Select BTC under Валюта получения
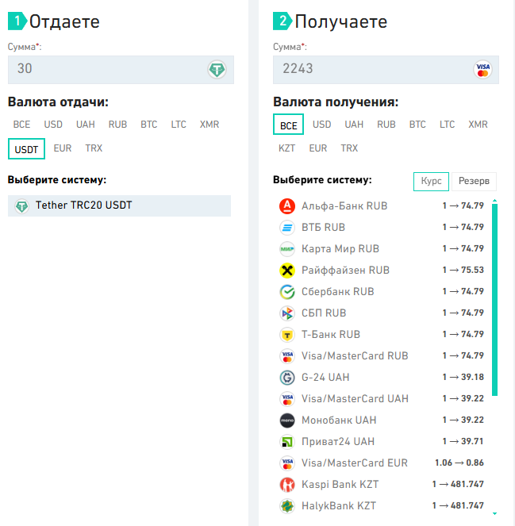515x526 pixels. (417, 125)
